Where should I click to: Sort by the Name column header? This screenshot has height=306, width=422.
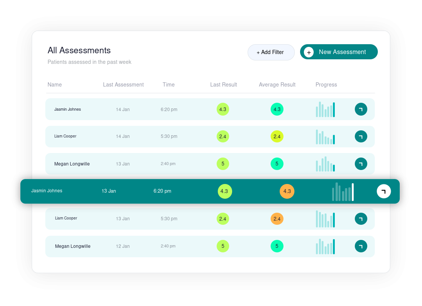pyautogui.click(x=55, y=85)
